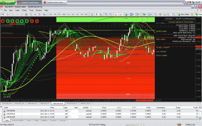
Task: Open the Journal terminal tab
Action: coord(62,121)
